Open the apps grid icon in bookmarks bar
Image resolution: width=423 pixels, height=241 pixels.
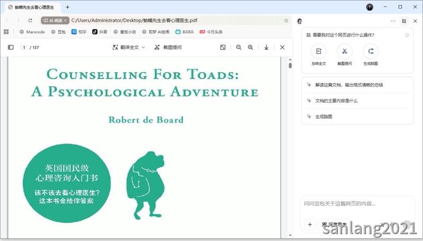point(6,32)
